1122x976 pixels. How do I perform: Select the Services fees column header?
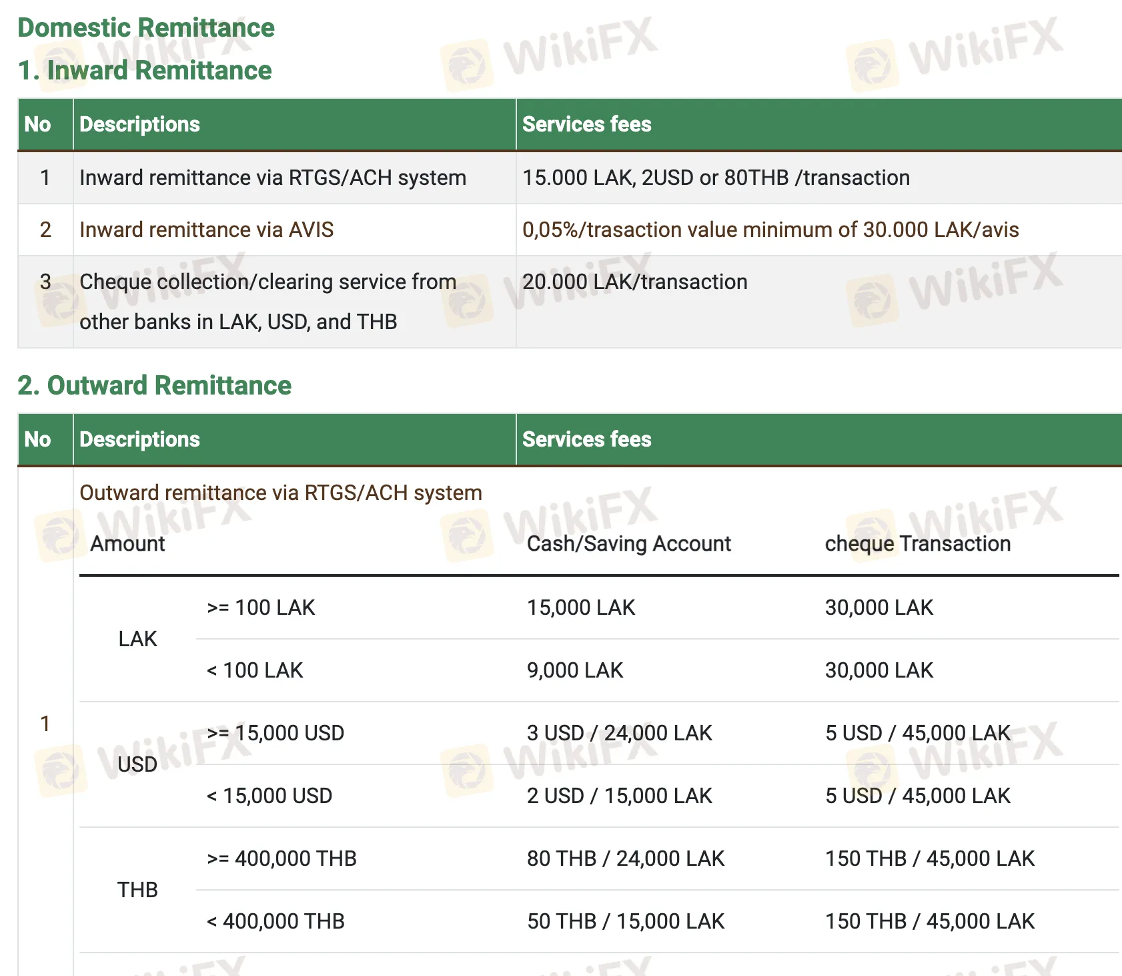coord(587,124)
